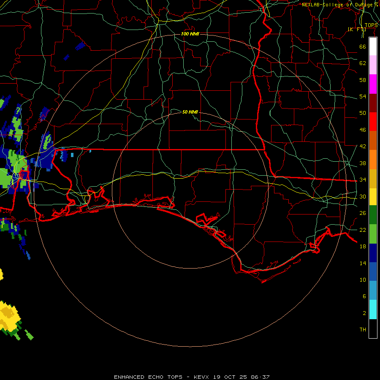Image resolution: width=380 pixels, height=380 pixels.
Task: Click the legend value "26"
Action: 363,213
